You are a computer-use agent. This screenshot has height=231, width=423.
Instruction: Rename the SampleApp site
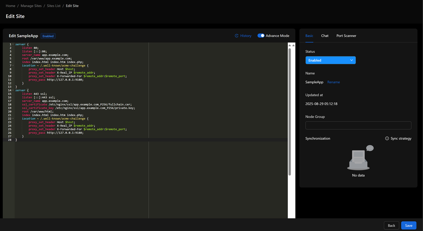pyautogui.click(x=333, y=82)
